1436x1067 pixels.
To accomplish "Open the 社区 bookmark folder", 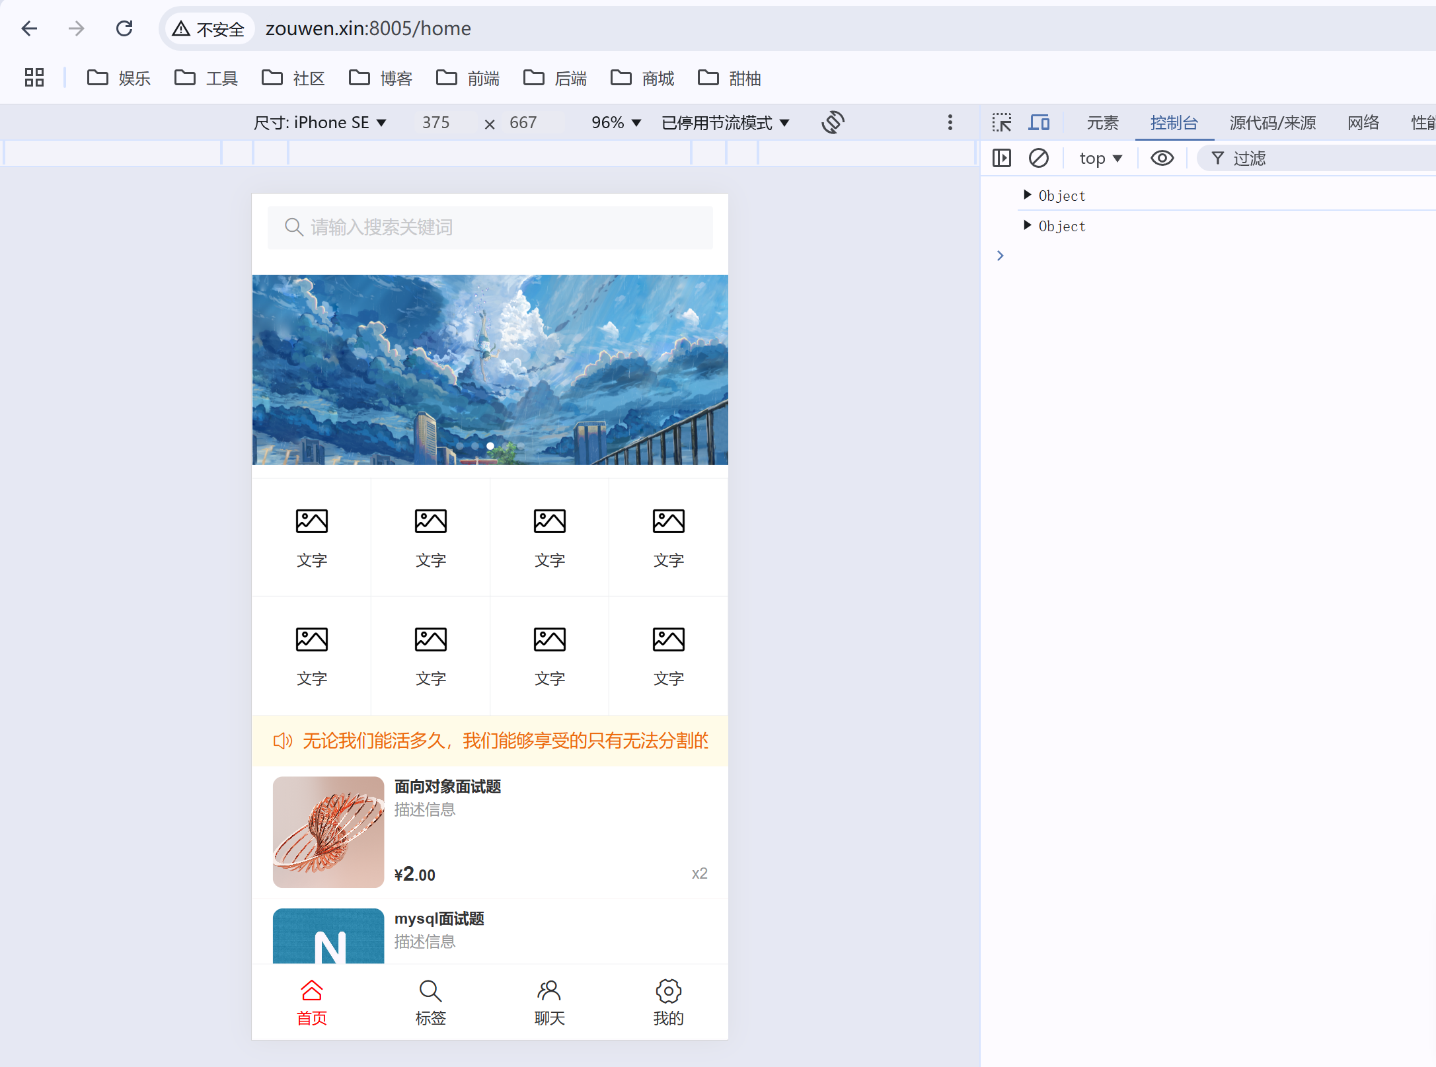I will 293,79.
